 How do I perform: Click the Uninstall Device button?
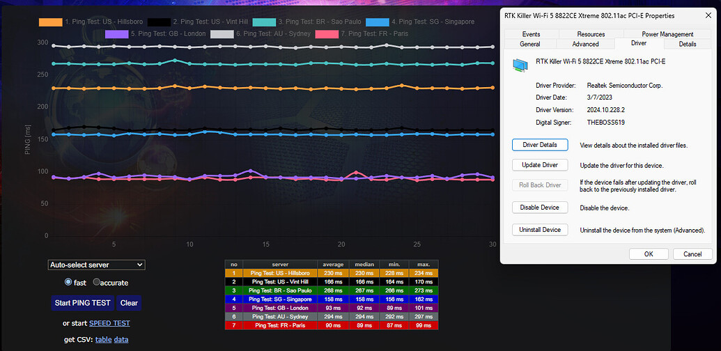(x=540, y=230)
